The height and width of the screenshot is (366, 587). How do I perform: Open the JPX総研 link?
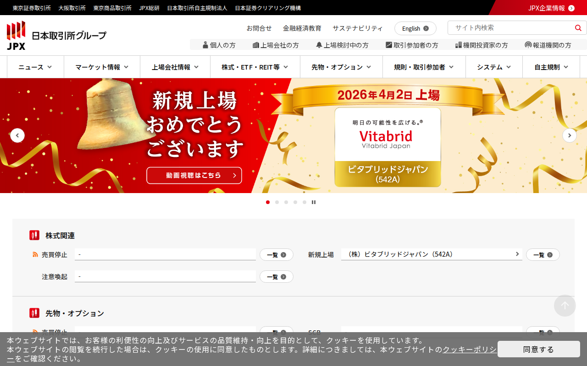point(150,8)
